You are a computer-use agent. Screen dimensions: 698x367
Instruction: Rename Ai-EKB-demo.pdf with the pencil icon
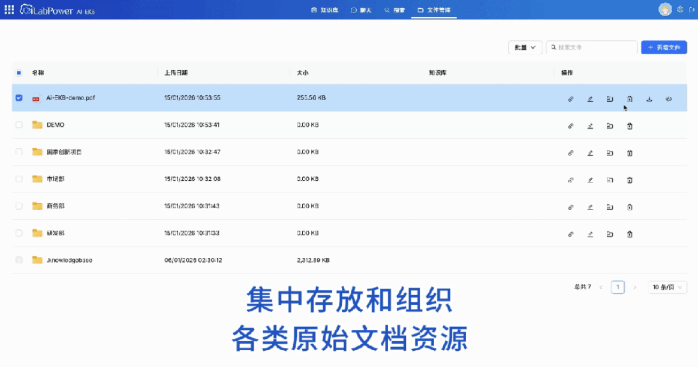pyautogui.click(x=590, y=99)
